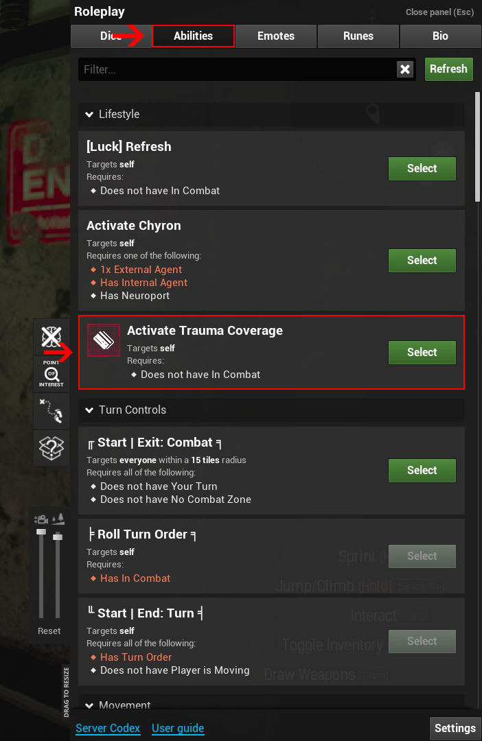The height and width of the screenshot is (741, 482).
Task: Click the footsteps path icon
Action: (51, 410)
